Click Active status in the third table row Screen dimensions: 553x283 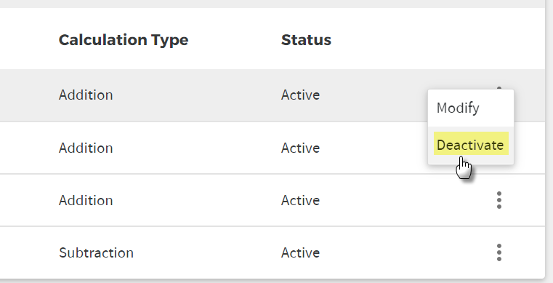point(300,201)
